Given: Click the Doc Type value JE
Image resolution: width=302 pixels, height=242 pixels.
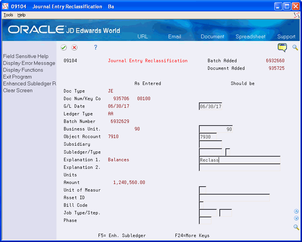Looking at the screenshot, I should point(111,91).
